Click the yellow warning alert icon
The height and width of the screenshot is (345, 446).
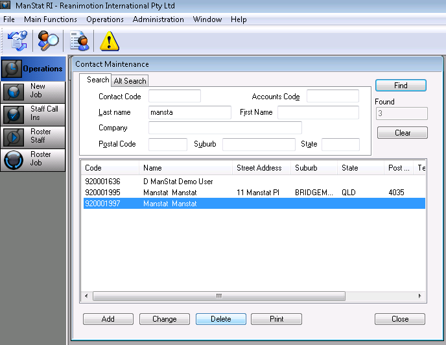point(110,42)
